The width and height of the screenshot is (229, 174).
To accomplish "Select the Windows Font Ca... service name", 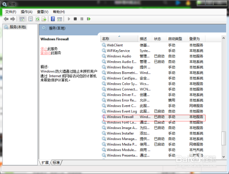I will click(122, 122).
